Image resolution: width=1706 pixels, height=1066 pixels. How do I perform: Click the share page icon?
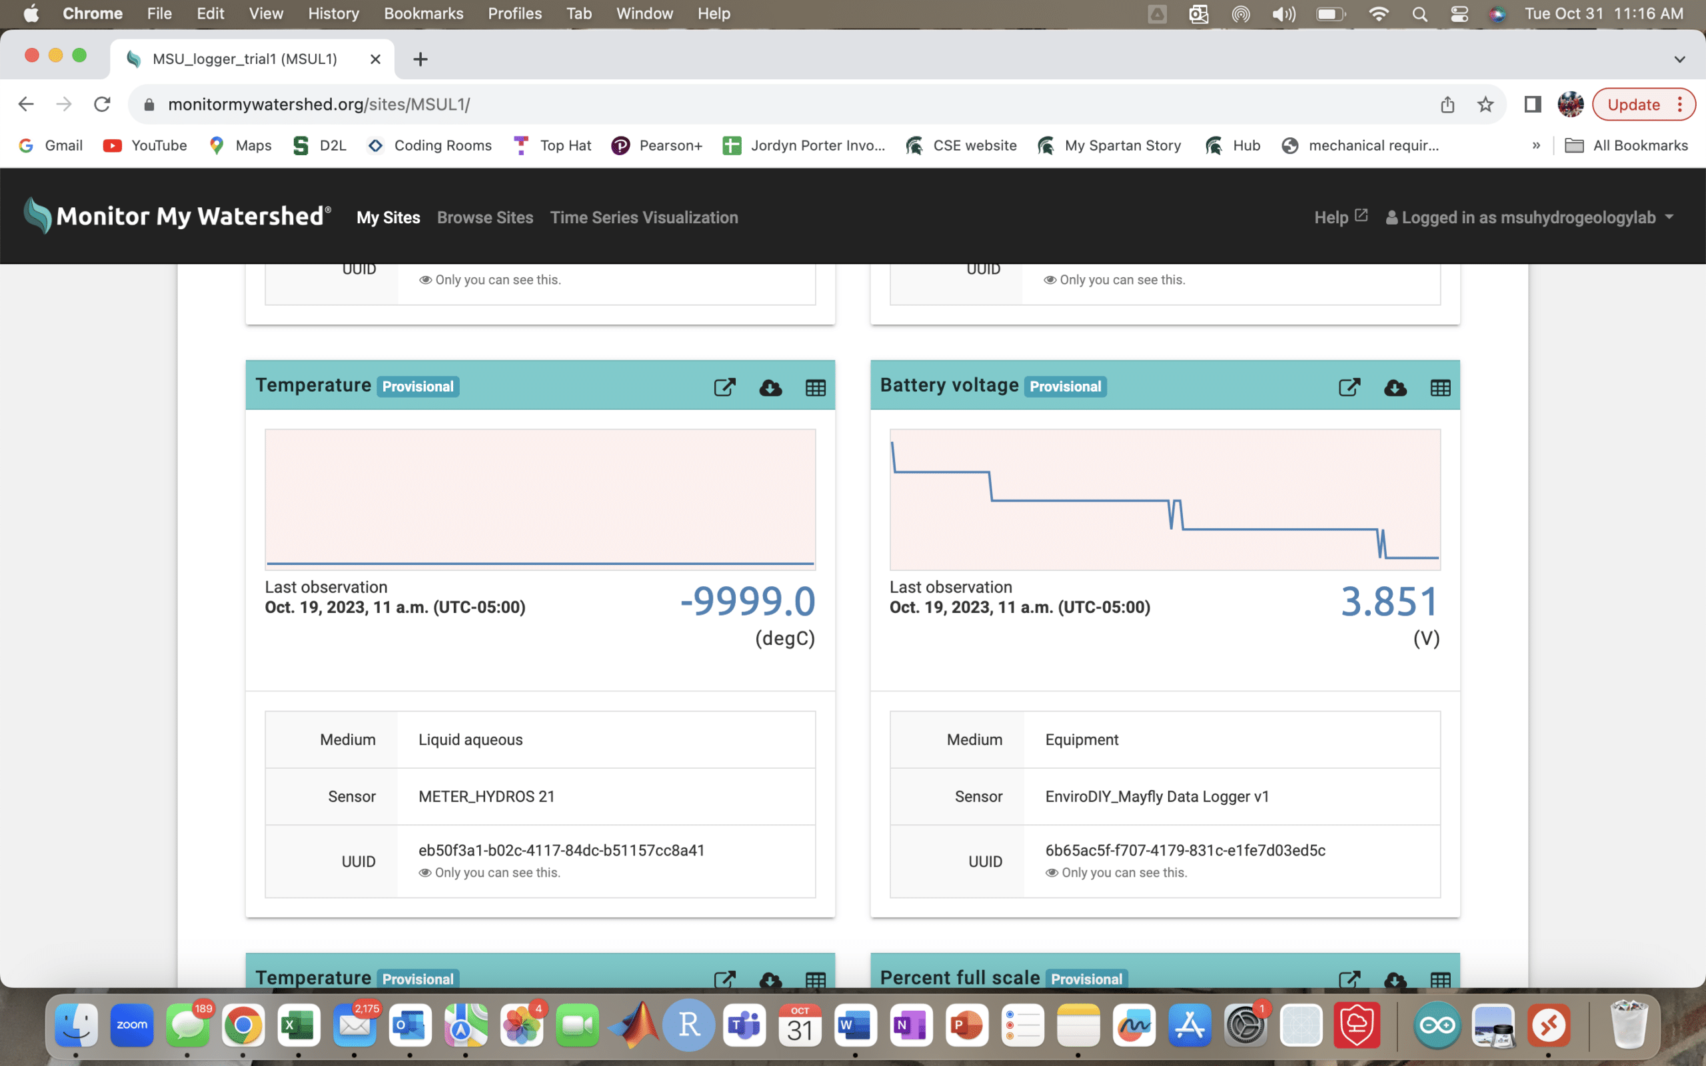click(x=1447, y=105)
